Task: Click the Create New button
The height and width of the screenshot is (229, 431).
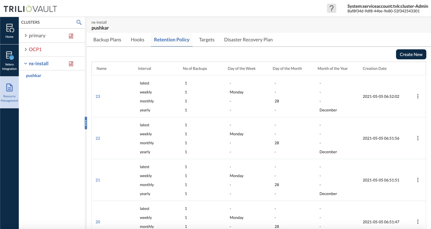Action: pos(411,54)
